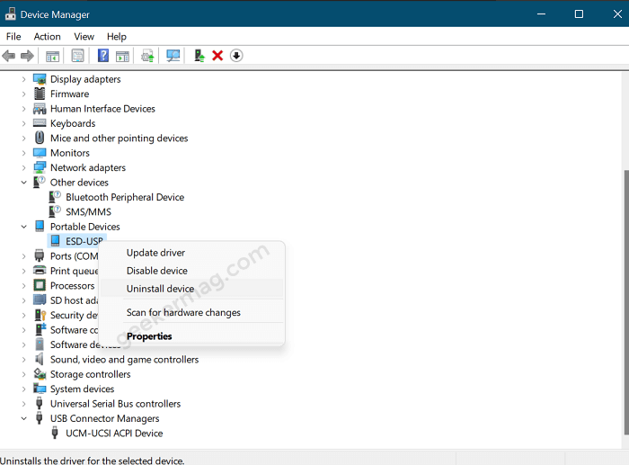This screenshot has height=465, width=629.
Task: Click the ESD-USB portable device icon
Action: coord(55,241)
